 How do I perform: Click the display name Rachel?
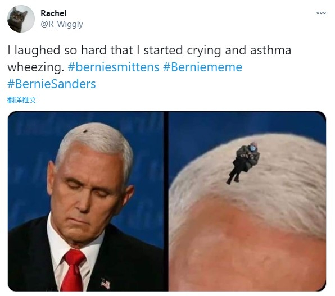[x=53, y=13]
